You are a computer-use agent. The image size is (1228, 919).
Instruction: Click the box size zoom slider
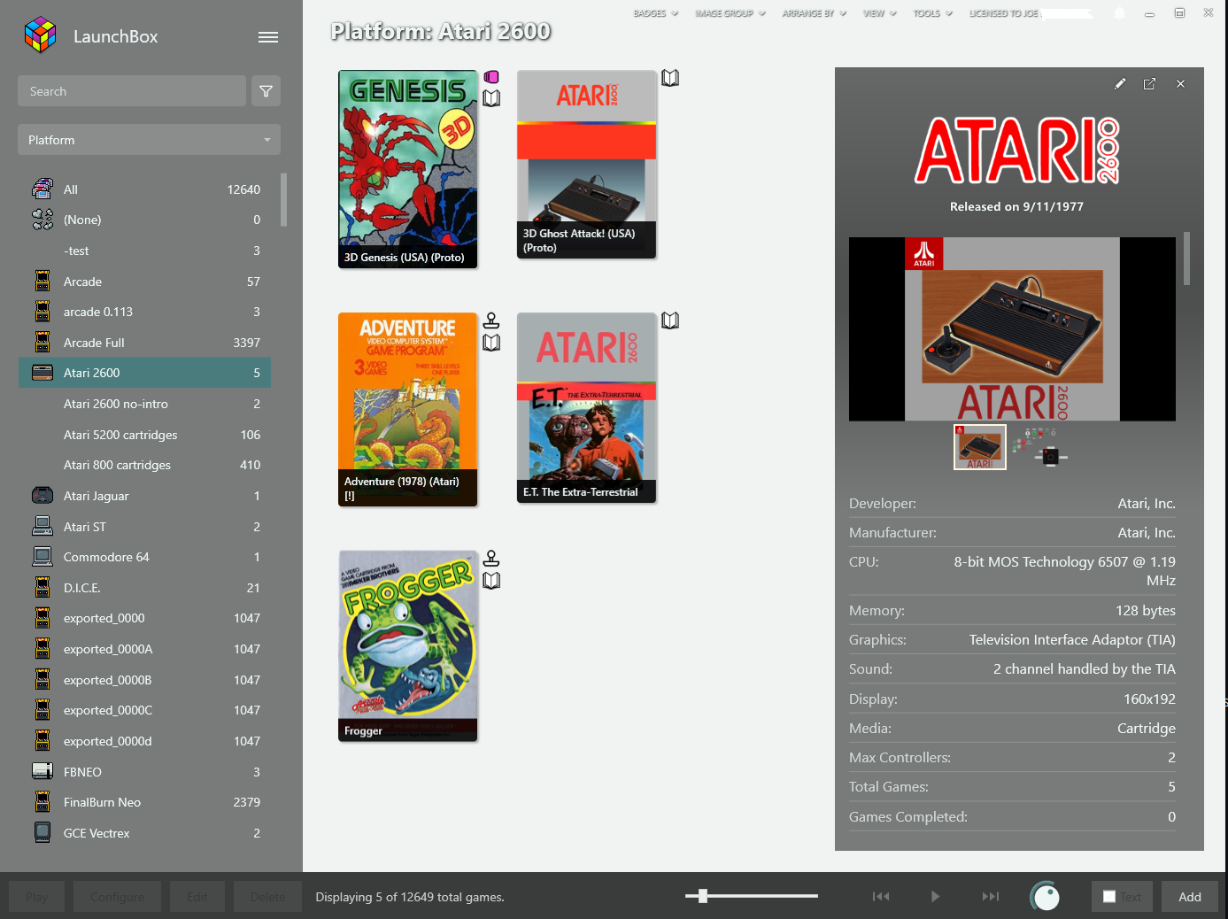[x=752, y=896]
